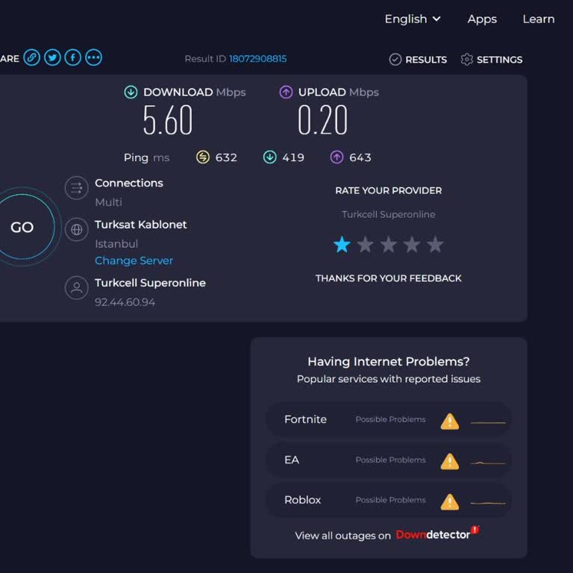Share result via Facebook icon
The width and height of the screenshot is (573, 573).
(x=72, y=57)
